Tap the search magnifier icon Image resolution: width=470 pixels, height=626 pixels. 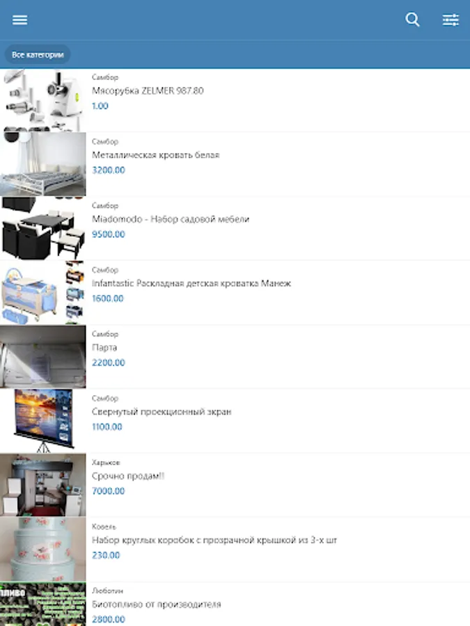(412, 19)
